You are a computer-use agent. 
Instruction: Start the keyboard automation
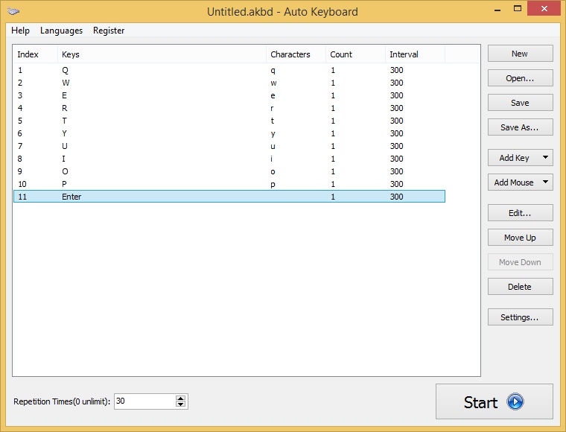coord(495,401)
